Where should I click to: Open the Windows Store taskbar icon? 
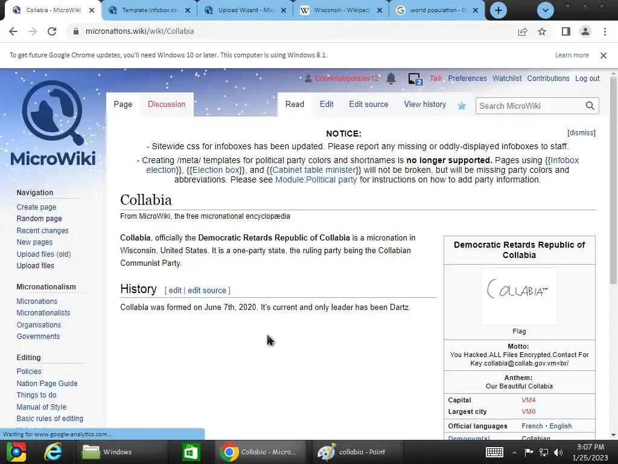(x=191, y=452)
